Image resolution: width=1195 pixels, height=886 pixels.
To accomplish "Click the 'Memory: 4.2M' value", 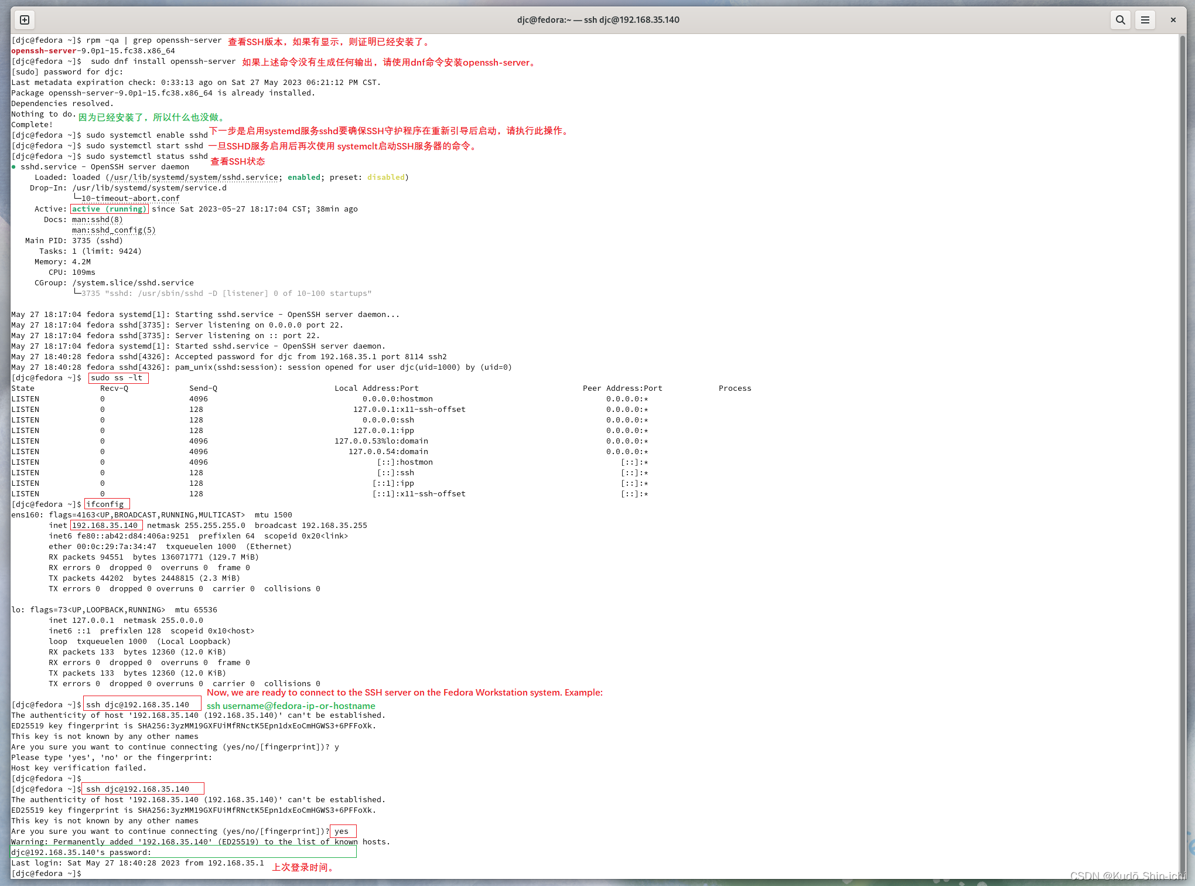I will [81, 262].
